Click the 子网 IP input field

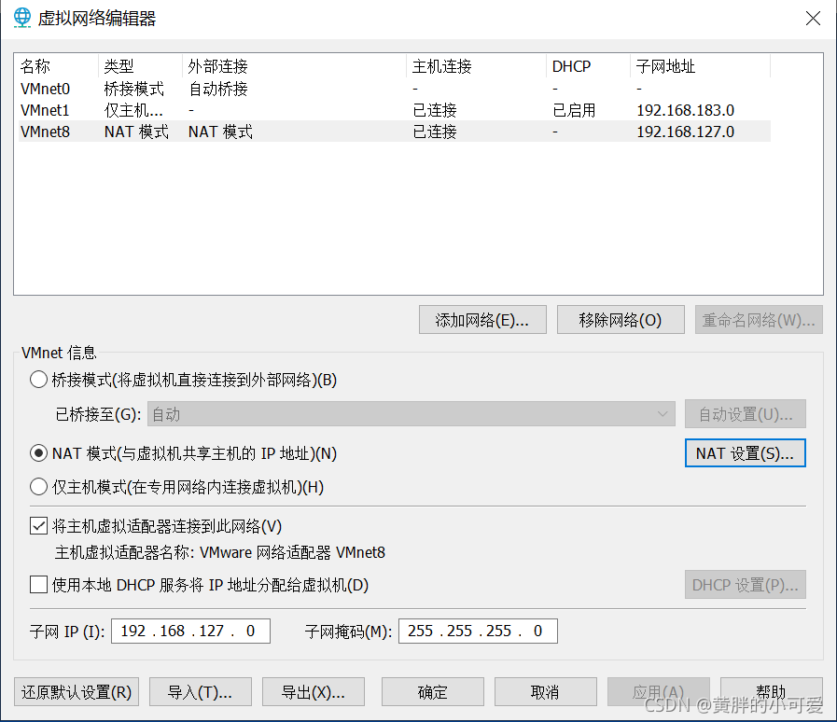(x=190, y=631)
